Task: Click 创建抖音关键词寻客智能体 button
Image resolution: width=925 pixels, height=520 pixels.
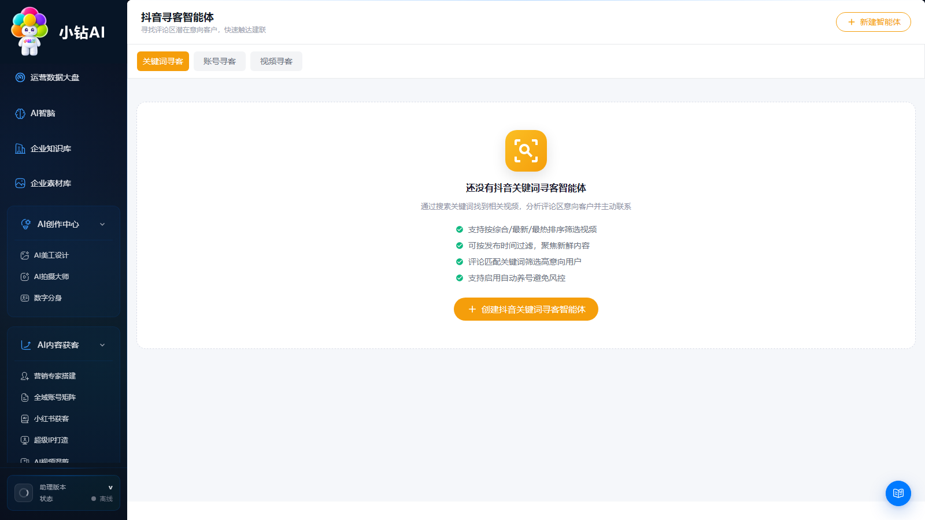Action: 526,309
